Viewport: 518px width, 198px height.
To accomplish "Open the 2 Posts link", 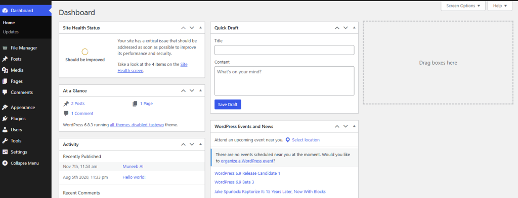I will coord(77,104).
